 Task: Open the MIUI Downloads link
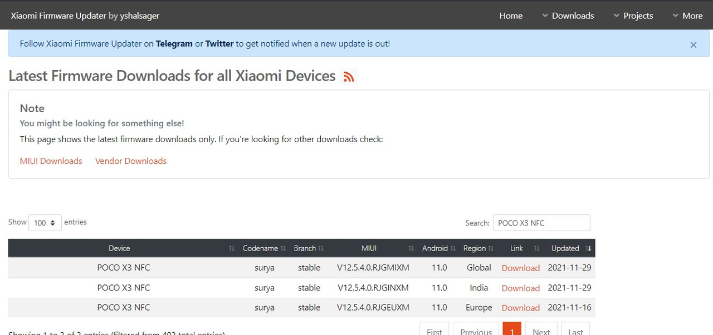coord(51,161)
